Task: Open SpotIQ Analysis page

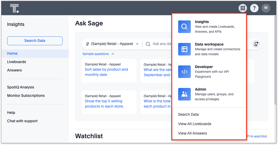Action: point(20,87)
